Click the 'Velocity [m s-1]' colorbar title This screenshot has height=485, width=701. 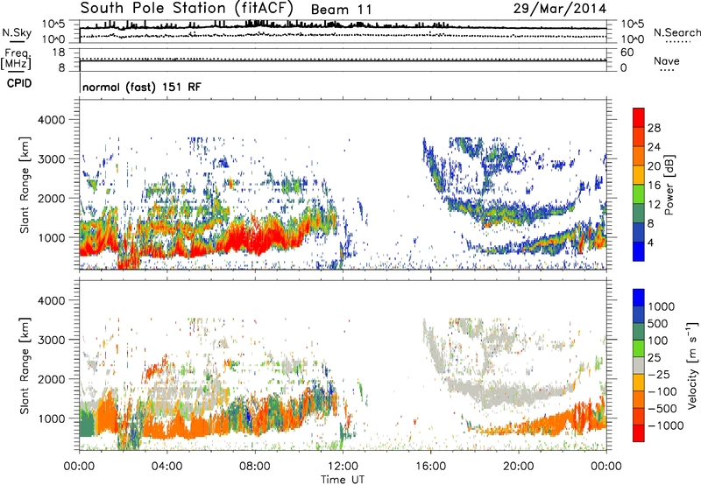coord(692,365)
